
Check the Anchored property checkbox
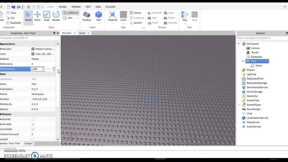pyautogui.click(x=33, y=119)
